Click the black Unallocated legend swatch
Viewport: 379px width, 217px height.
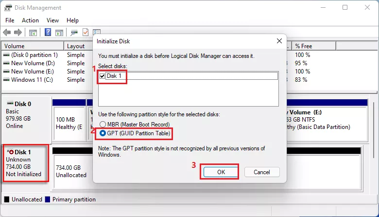click(7, 199)
